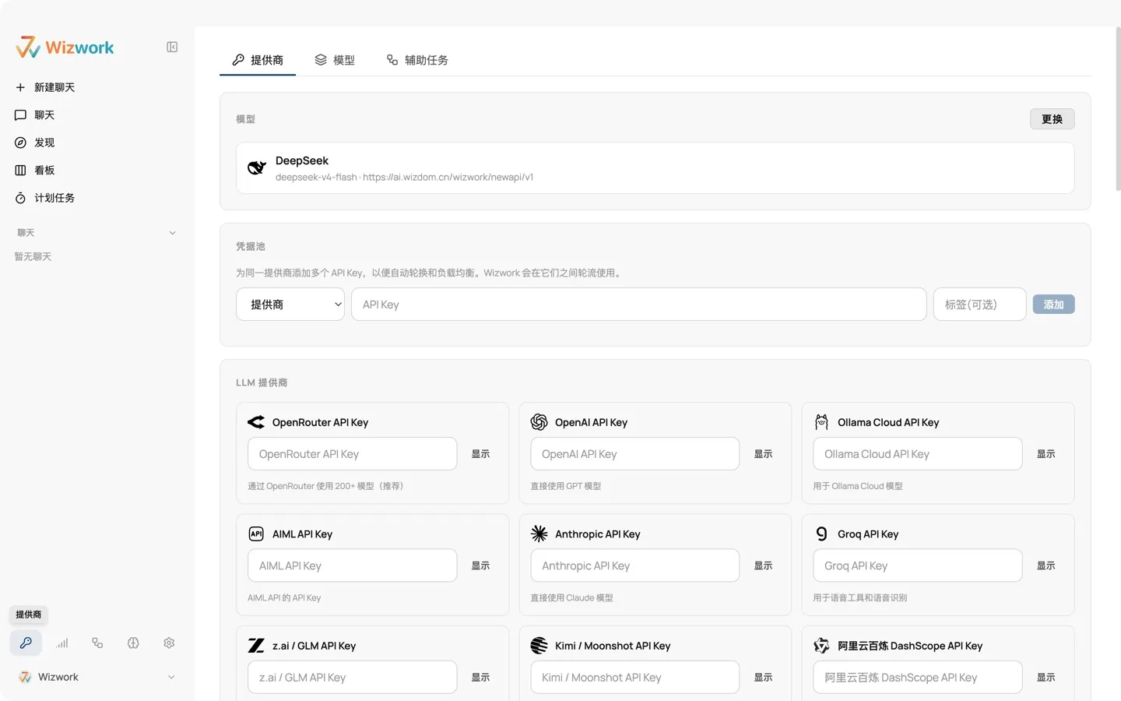Click the 用于语音工具和语音识别 description
The width and height of the screenshot is (1121, 701).
click(x=859, y=598)
